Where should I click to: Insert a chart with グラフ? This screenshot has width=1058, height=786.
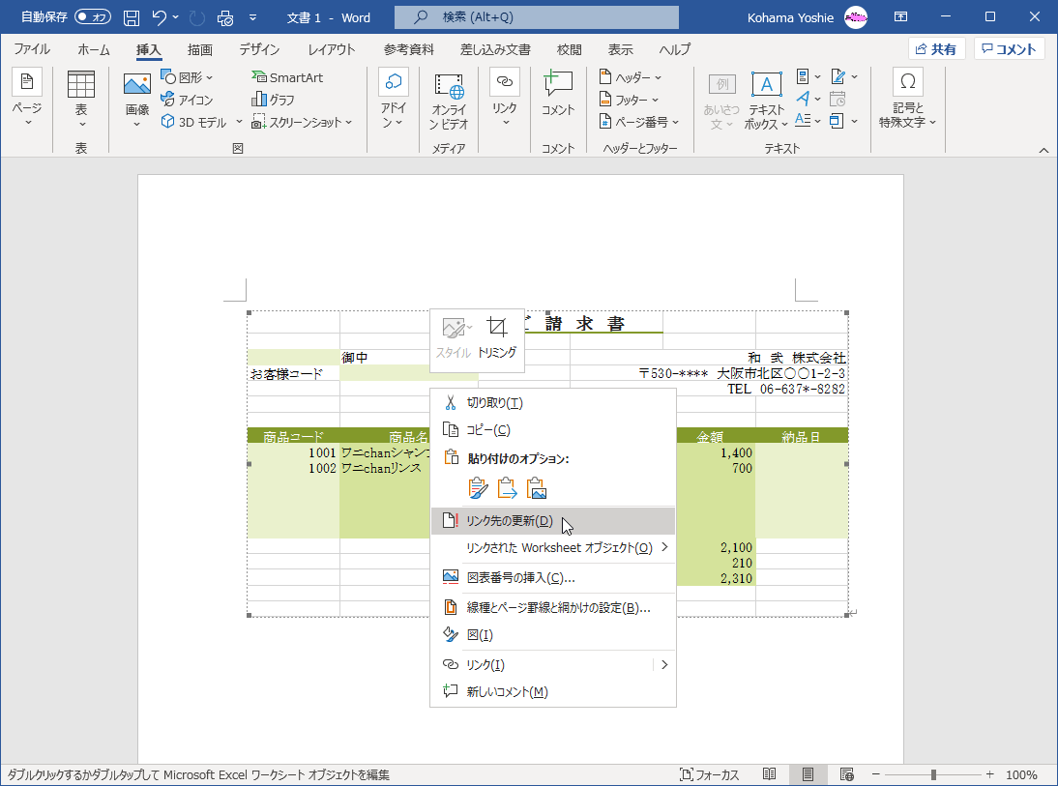tap(273, 100)
